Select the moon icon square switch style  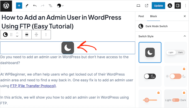[x=150, y=52]
